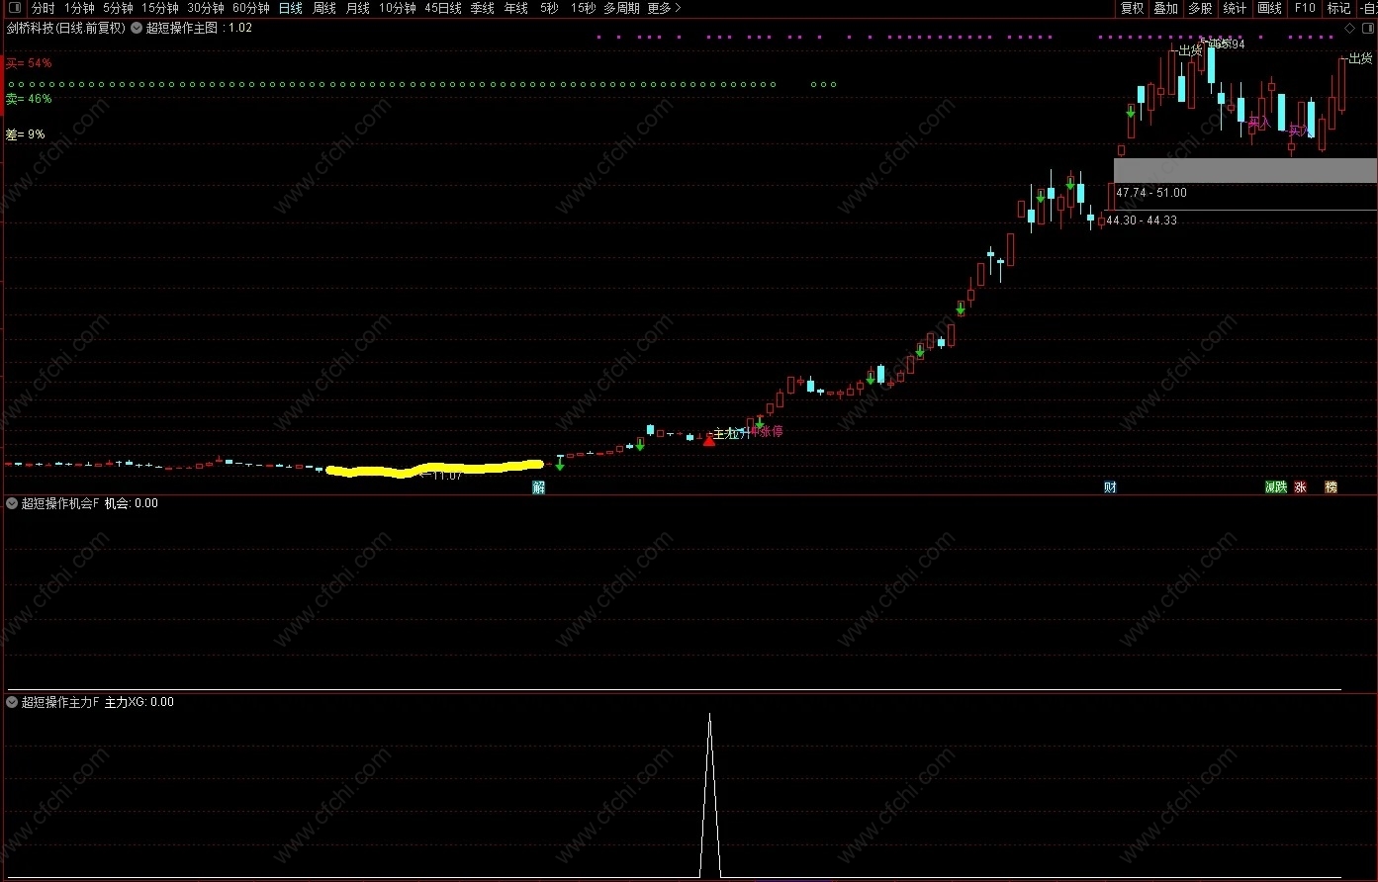Select the 30分钟 period
The image size is (1378, 882).
click(x=206, y=8)
